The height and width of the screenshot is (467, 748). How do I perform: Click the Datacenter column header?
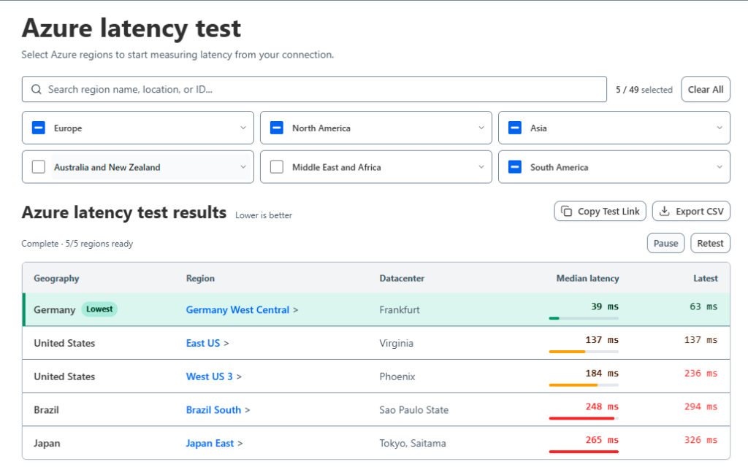[x=402, y=278]
